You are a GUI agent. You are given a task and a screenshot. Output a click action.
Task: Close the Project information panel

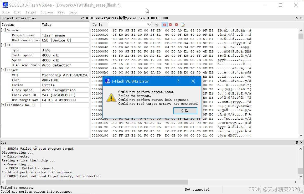point(87,18)
